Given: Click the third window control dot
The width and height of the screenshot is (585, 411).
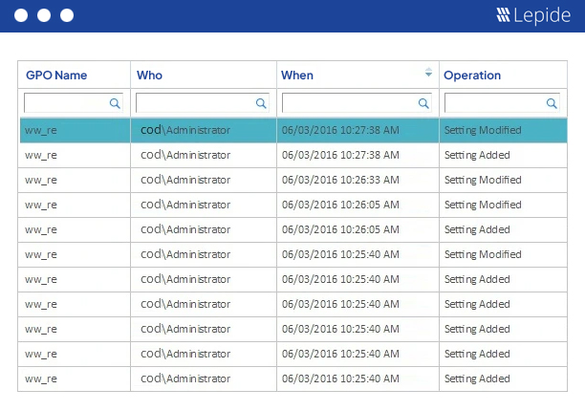Looking at the screenshot, I should point(67,15).
